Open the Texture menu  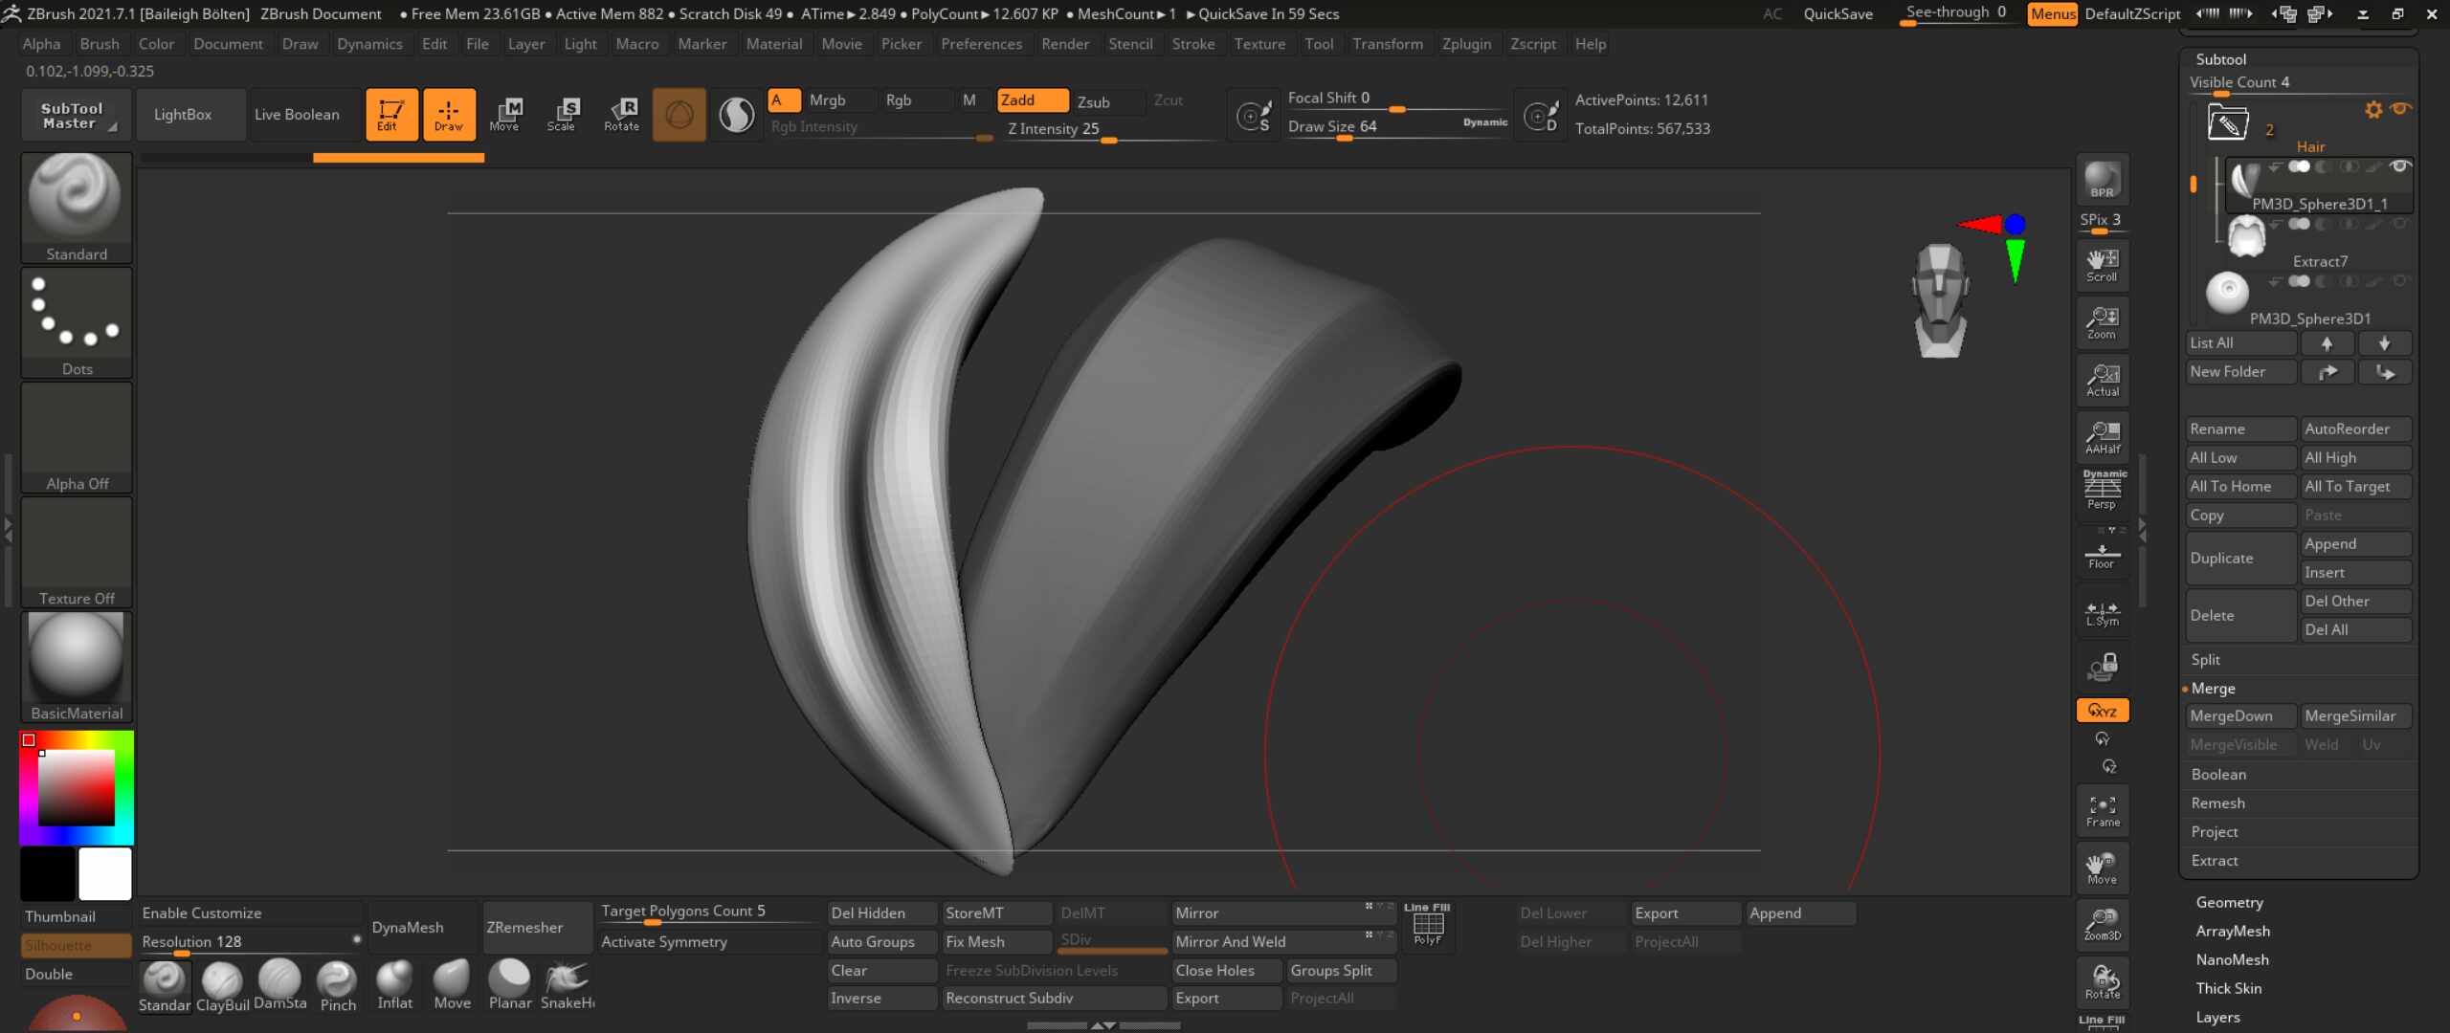[1259, 43]
